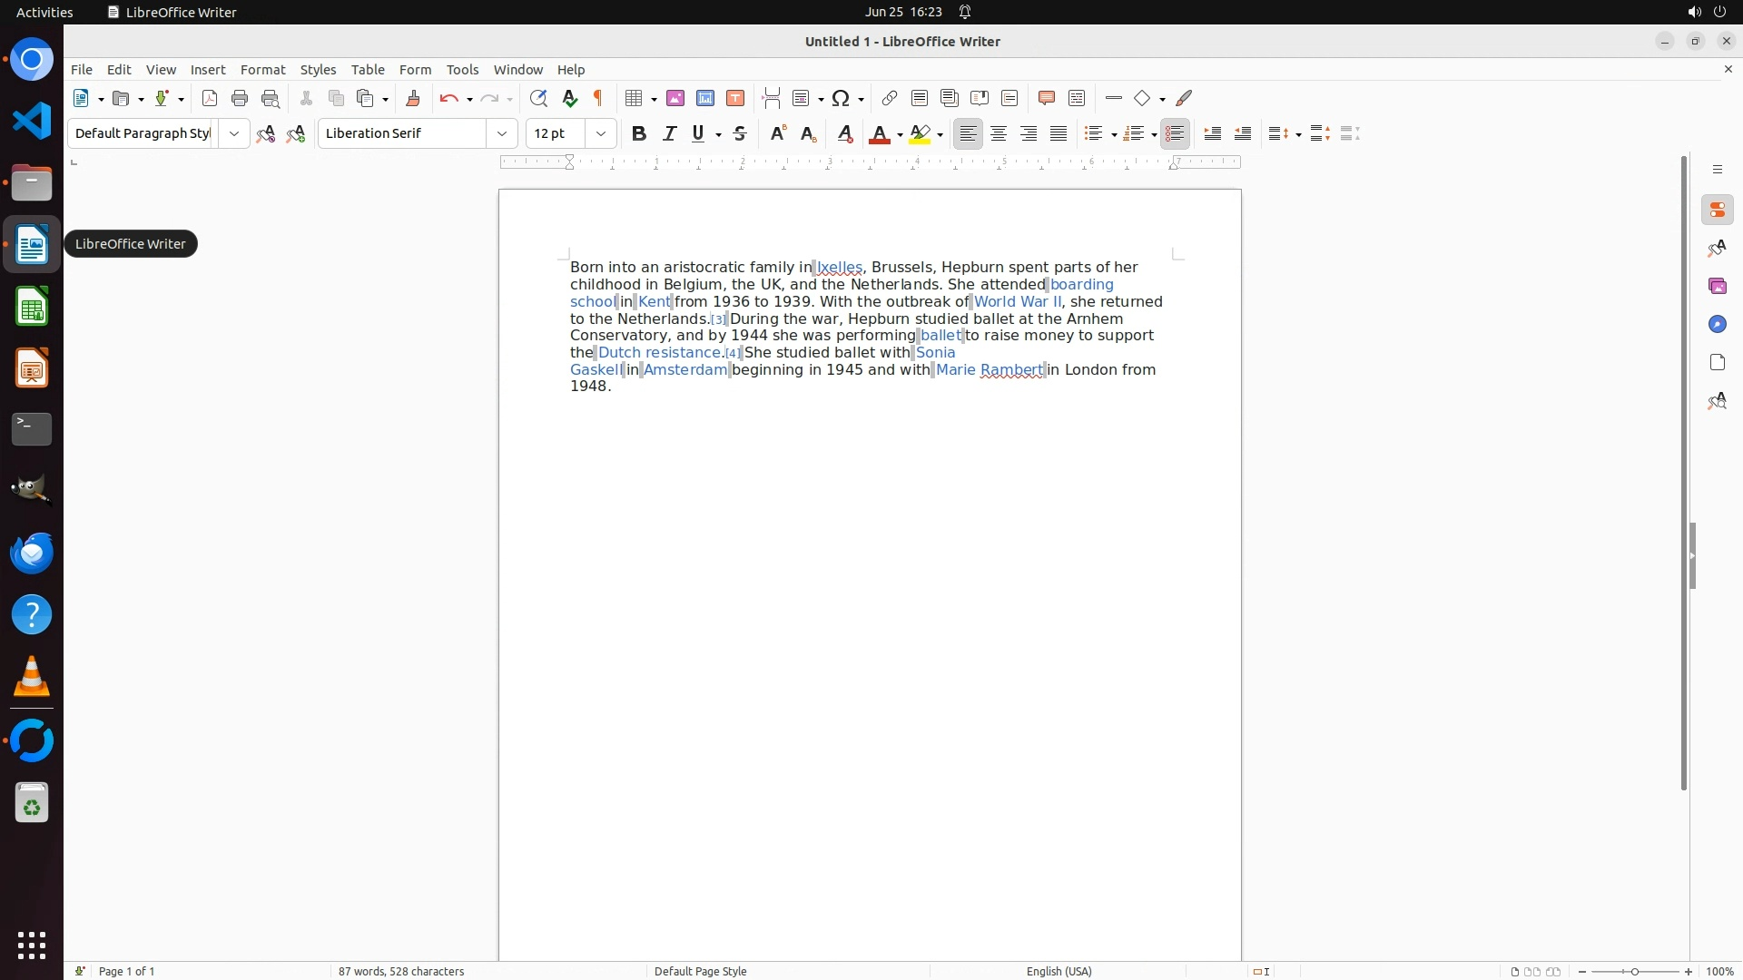
Task: Insert an image using toolbar icon
Action: pos(675,98)
